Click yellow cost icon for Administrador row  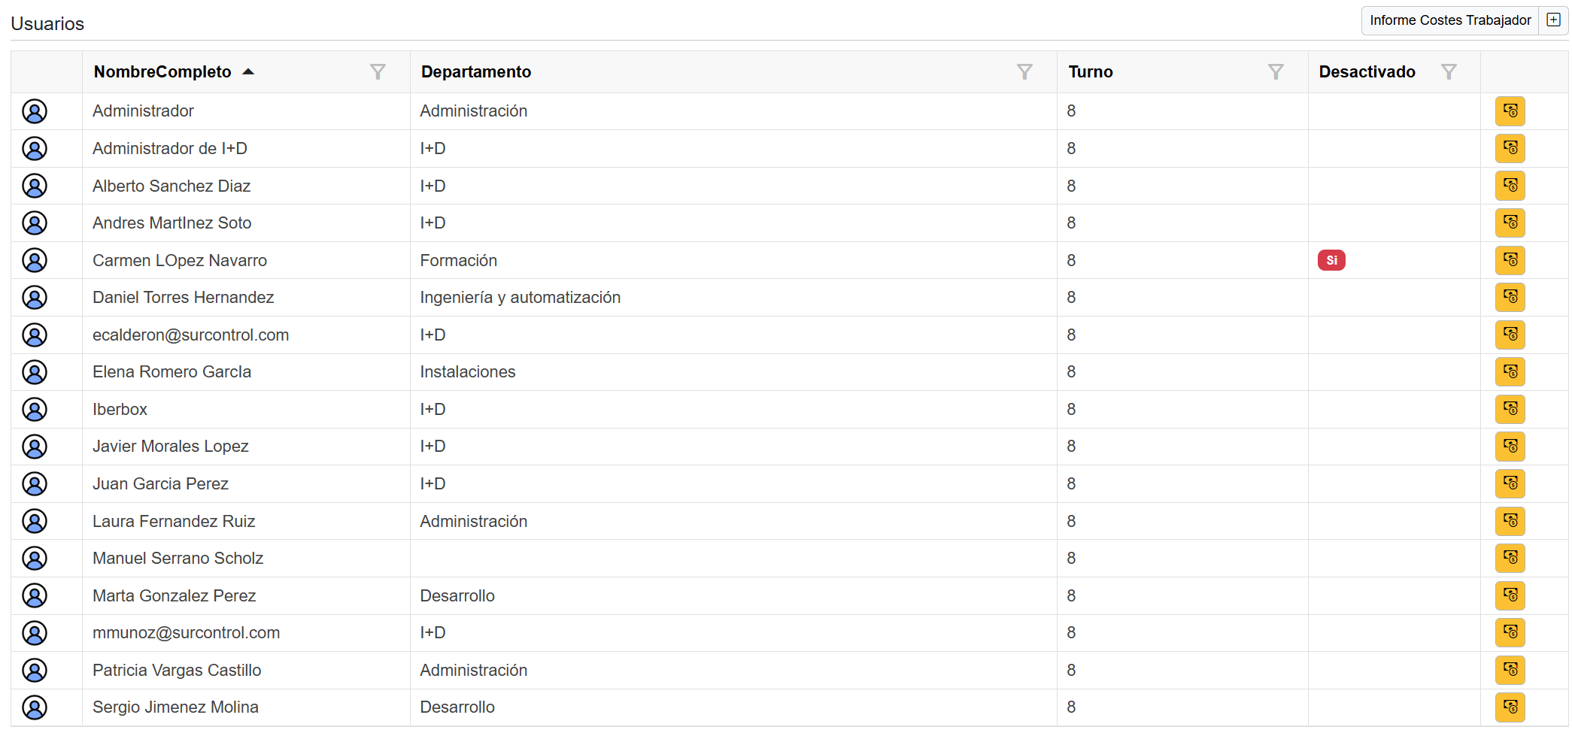pyautogui.click(x=1510, y=111)
